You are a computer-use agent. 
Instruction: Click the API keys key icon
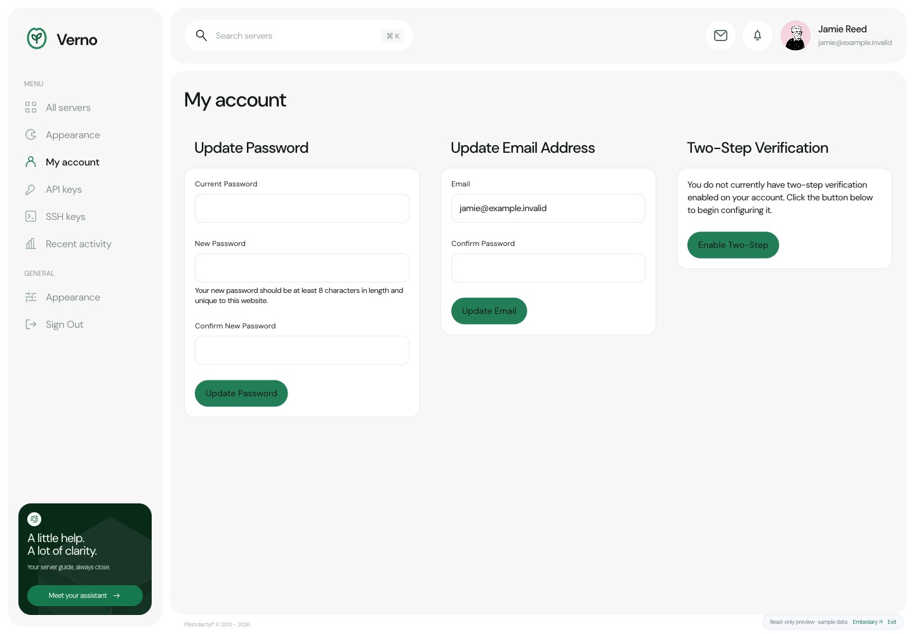click(30, 189)
